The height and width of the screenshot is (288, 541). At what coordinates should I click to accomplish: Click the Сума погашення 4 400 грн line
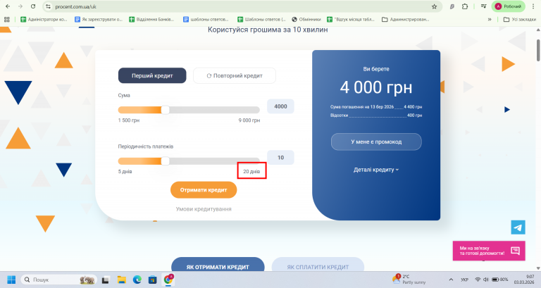[376, 107]
